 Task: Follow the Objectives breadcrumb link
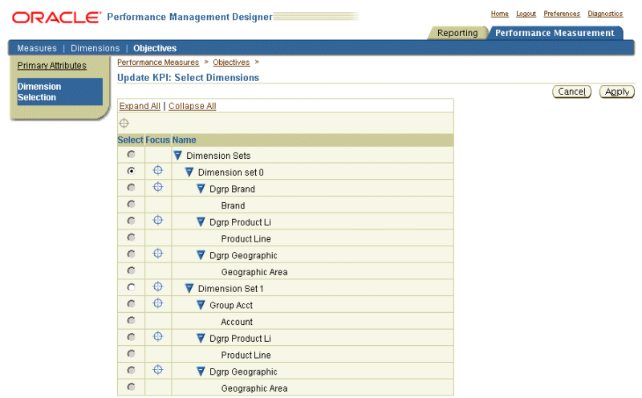pyautogui.click(x=231, y=63)
